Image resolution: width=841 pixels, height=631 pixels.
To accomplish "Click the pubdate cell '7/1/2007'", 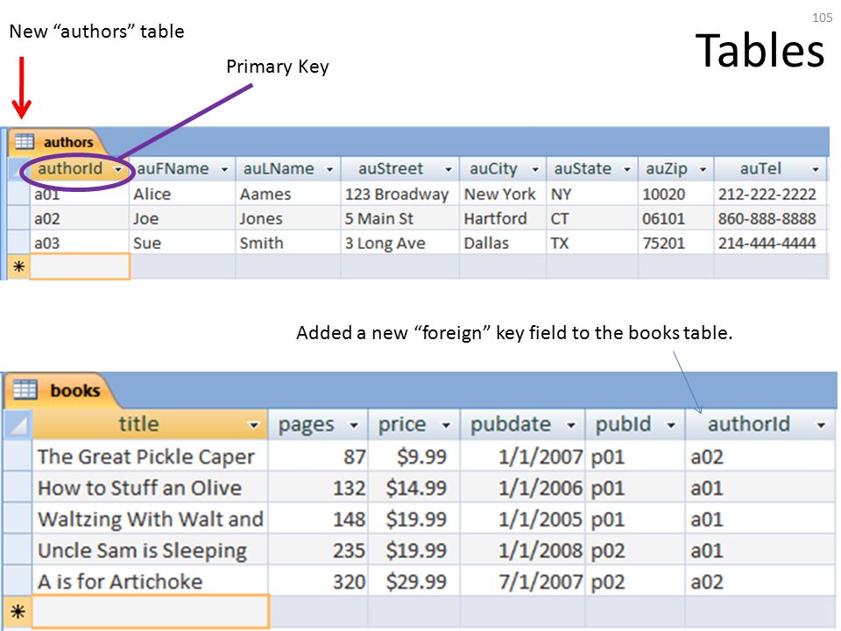I will tap(522, 581).
